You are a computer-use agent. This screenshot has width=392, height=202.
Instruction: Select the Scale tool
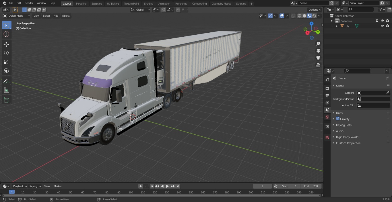pos(6,62)
